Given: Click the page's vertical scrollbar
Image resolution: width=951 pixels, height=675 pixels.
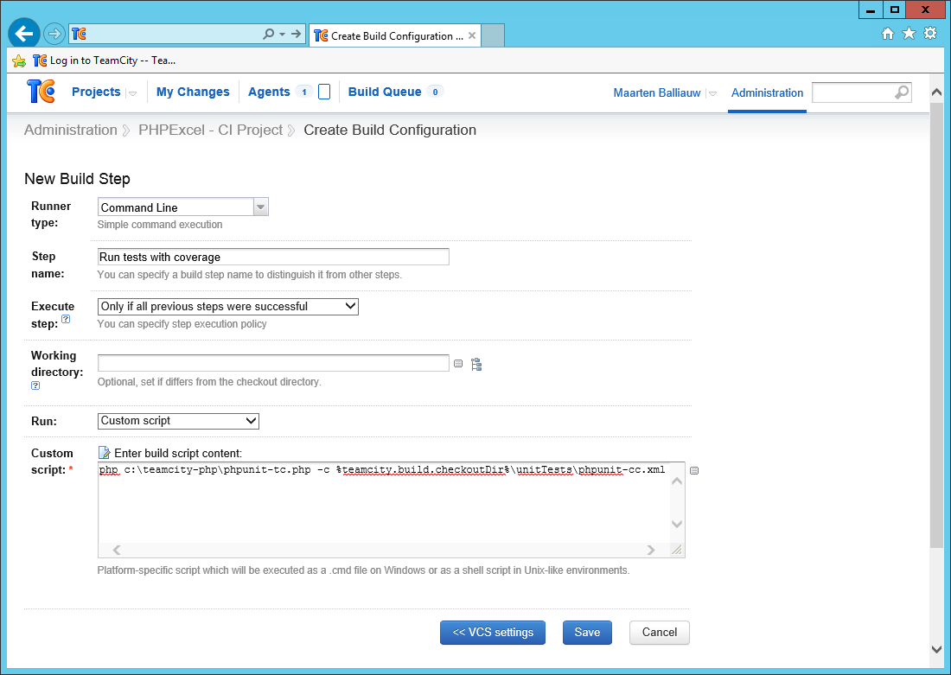Looking at the screenshot, I should click(936, 346).
